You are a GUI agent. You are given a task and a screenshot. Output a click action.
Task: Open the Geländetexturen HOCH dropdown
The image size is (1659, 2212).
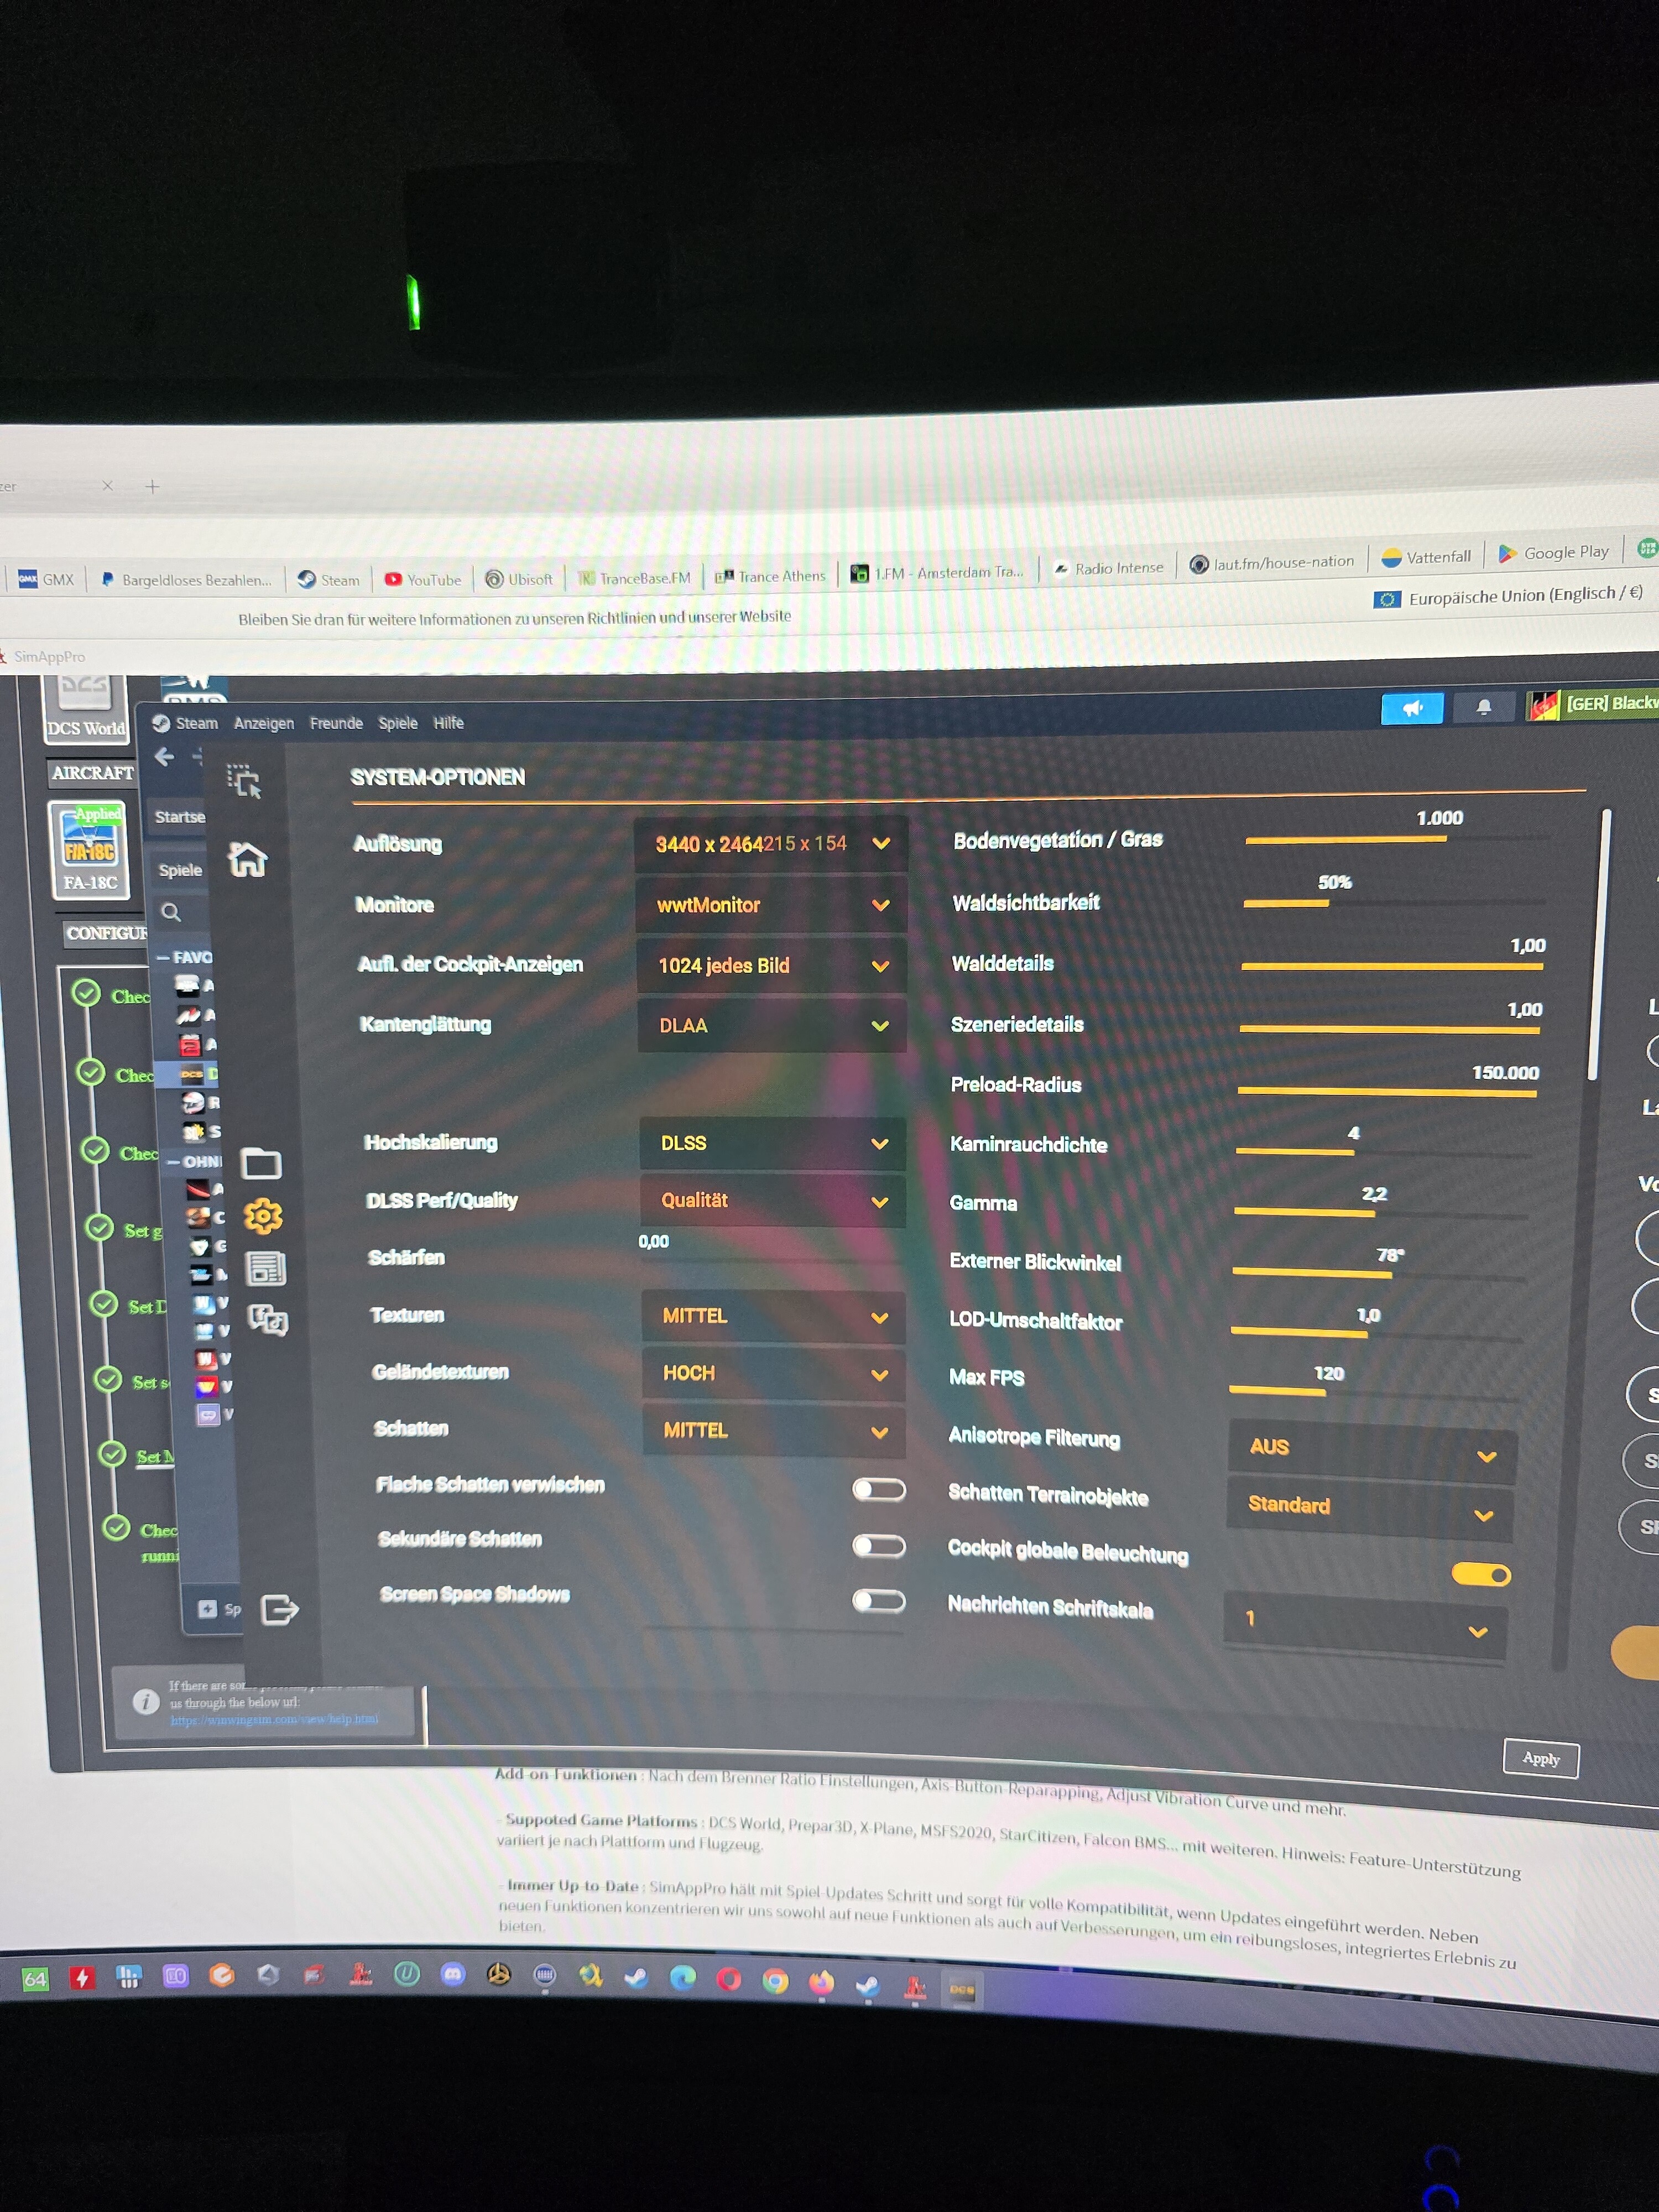pyautogui.click(x=774, y=1373)
